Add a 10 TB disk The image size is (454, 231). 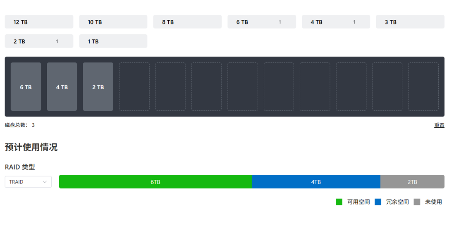click(113, 22)
